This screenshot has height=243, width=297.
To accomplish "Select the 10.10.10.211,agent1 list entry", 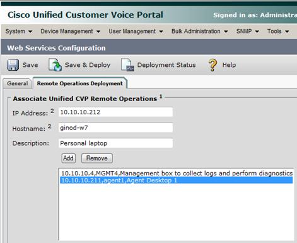I will tap(177, 181).
